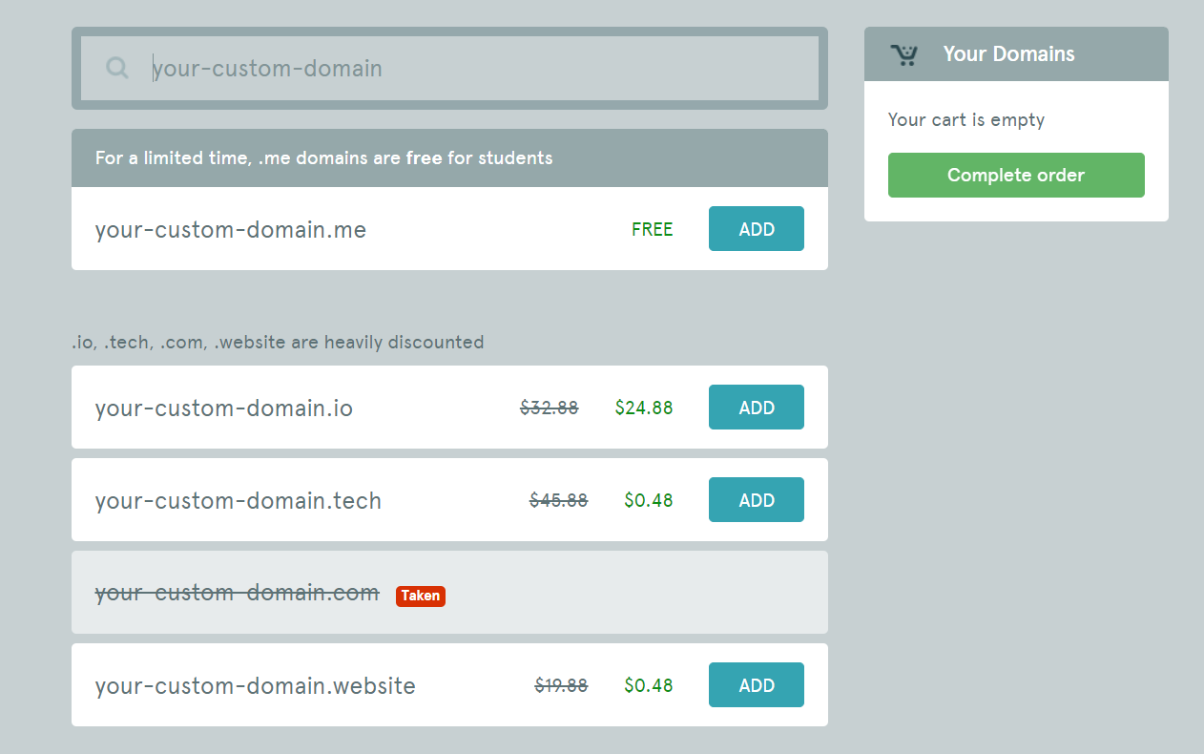The image size is (1204, 754).
Task: Click the shopping cart icon in Your Domains
Action: pyautogui.click(x=904, y=53)
